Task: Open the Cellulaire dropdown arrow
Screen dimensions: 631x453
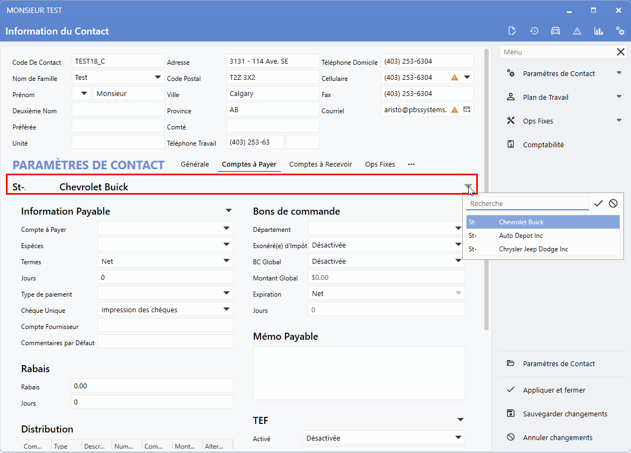Action: click(467, 77)
